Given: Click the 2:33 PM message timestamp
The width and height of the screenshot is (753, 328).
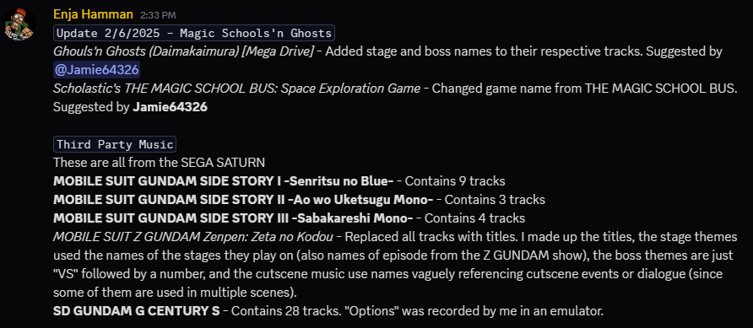Looking at the screenshot, I should click(x=158, y=15).
